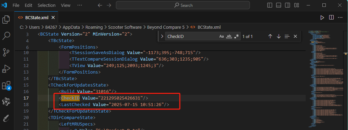Select the BCState.xml editor tab
The height and width of the screenshot is (130, 348).
(x=36, y=17)
